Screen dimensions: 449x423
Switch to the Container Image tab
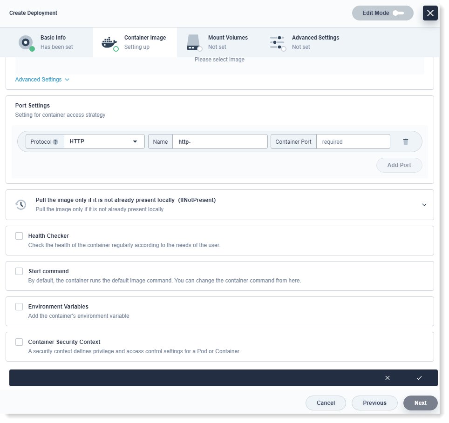click(x=135, y=42)
